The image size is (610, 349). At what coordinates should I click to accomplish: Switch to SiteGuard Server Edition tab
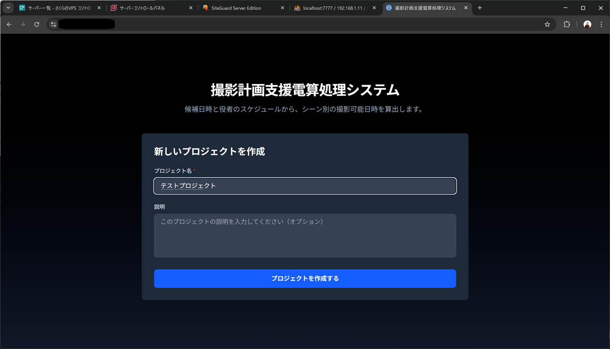[236, 8]
